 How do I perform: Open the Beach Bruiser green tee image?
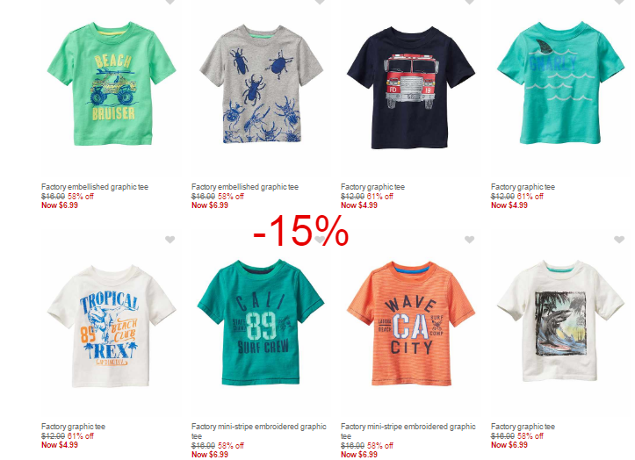click(112, 83)
